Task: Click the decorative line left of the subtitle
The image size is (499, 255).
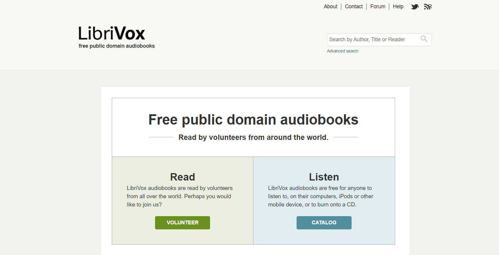Action: (x=161, y=137)
